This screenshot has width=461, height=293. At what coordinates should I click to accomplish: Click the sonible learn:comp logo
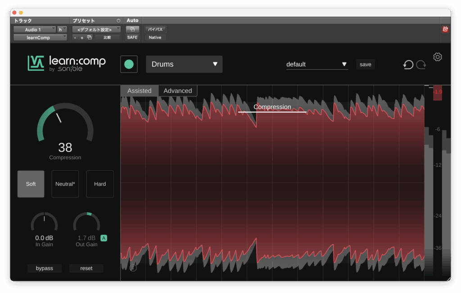[67, 63]
